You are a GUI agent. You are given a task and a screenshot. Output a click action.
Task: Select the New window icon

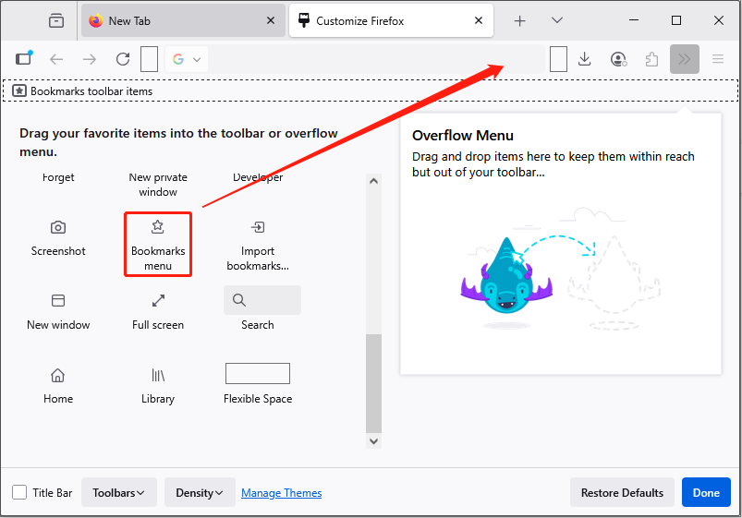58,301
